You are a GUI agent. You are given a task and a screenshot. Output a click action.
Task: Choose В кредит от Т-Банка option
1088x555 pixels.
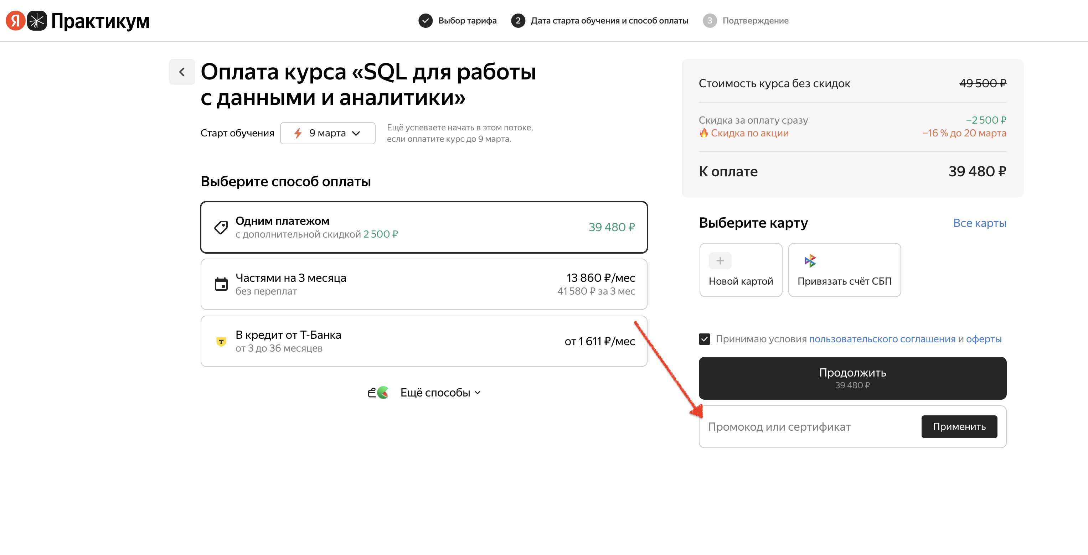424,341
